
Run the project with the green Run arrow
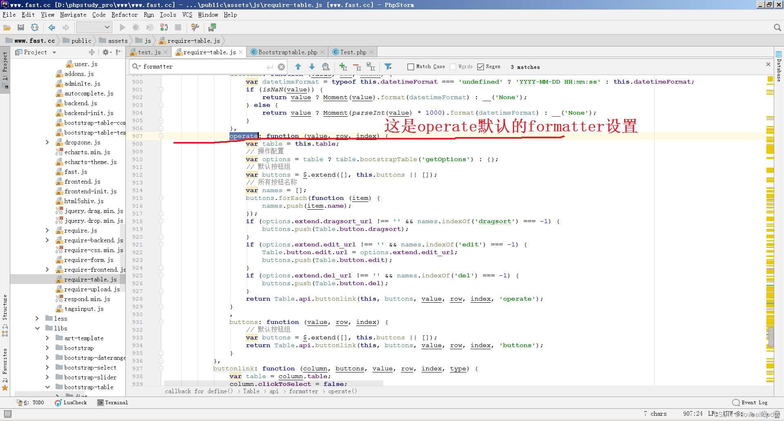click(x=122, y=27)
